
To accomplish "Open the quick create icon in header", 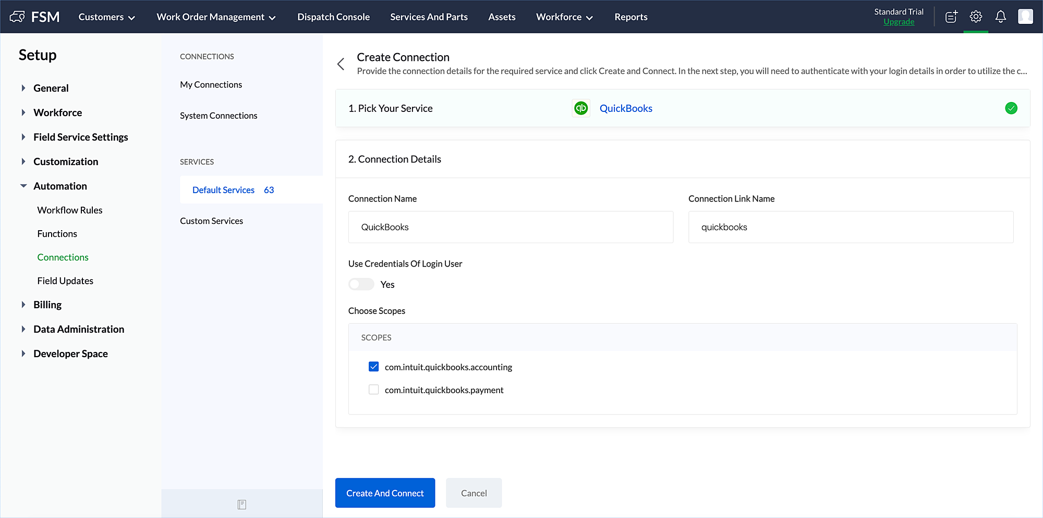I will (951, 17).
